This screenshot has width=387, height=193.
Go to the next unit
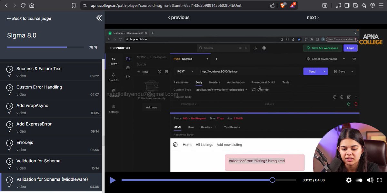click(x=313, y=17)
